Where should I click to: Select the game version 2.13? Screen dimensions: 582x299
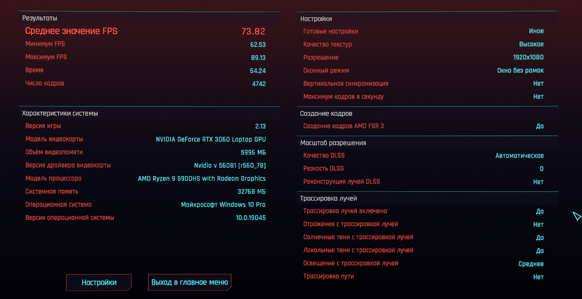(x=260, y=126)
